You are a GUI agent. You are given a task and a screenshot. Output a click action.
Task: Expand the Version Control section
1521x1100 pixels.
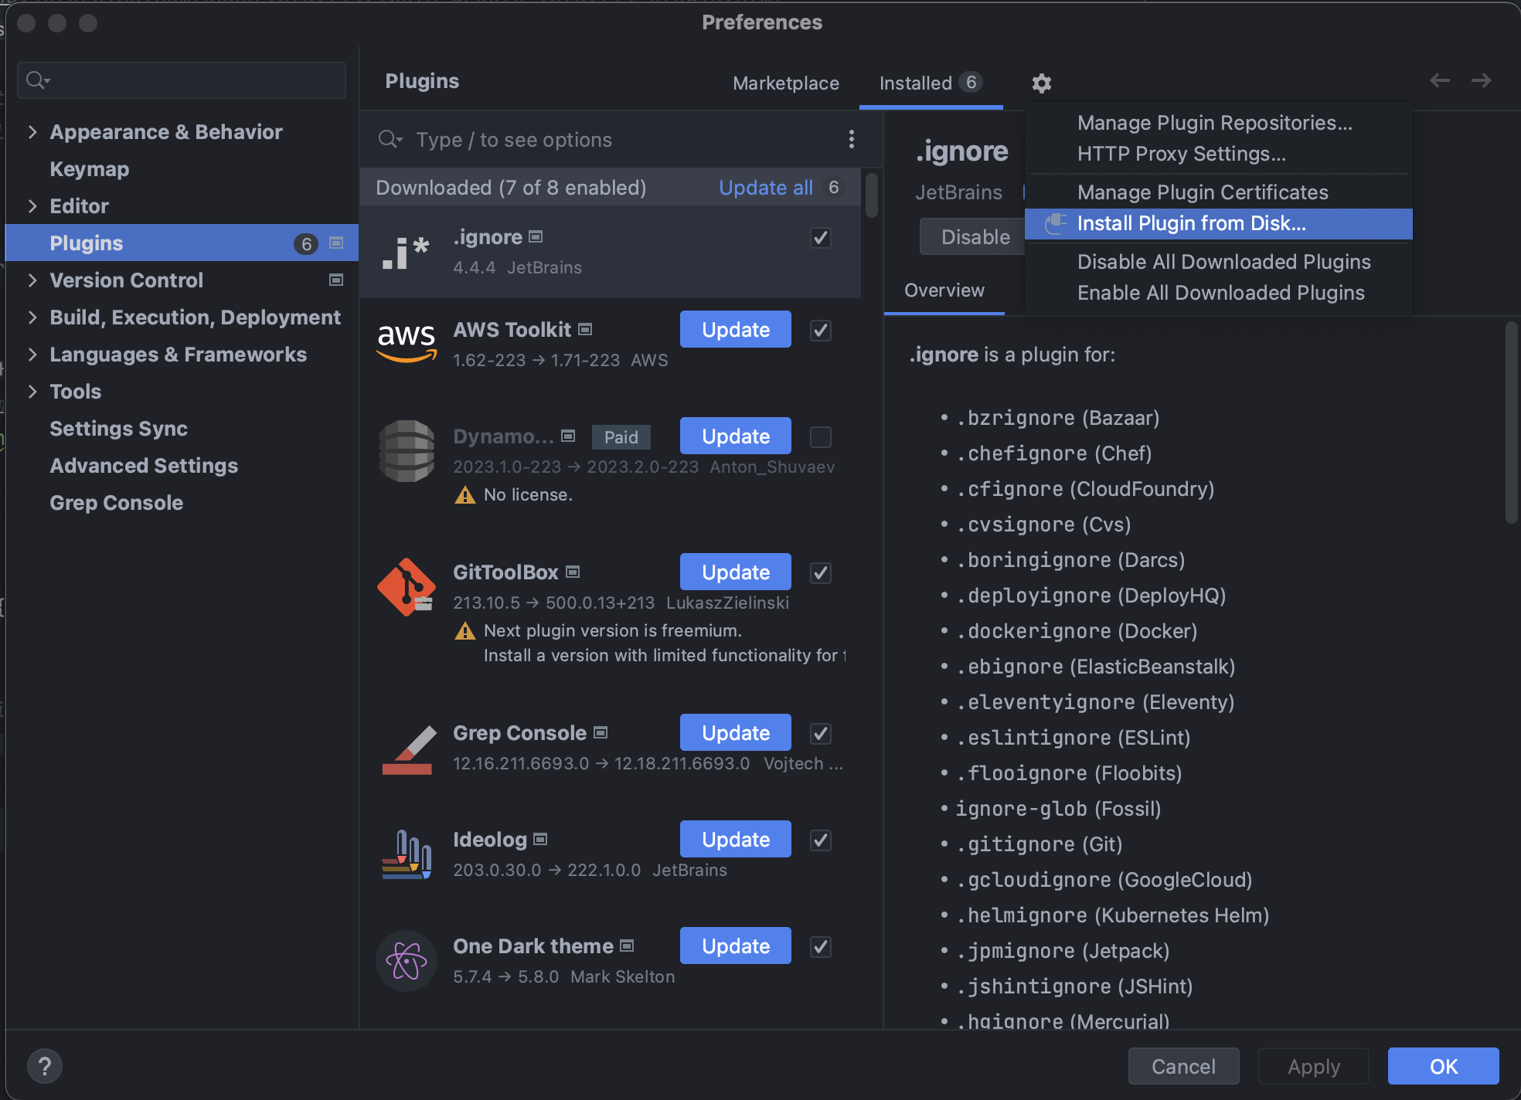pos(32,280)
